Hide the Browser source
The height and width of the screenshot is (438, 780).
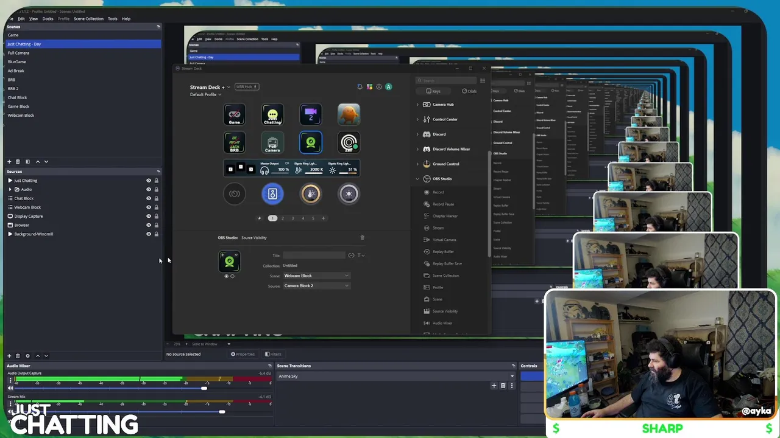tap(148, 225)
